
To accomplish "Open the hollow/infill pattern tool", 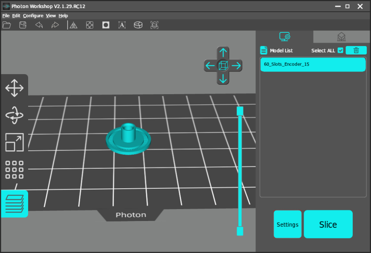I will click(x=90, y=25).
